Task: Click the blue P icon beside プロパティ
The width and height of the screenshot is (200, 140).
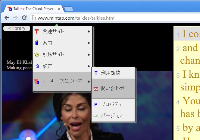Action: point(96,104)
